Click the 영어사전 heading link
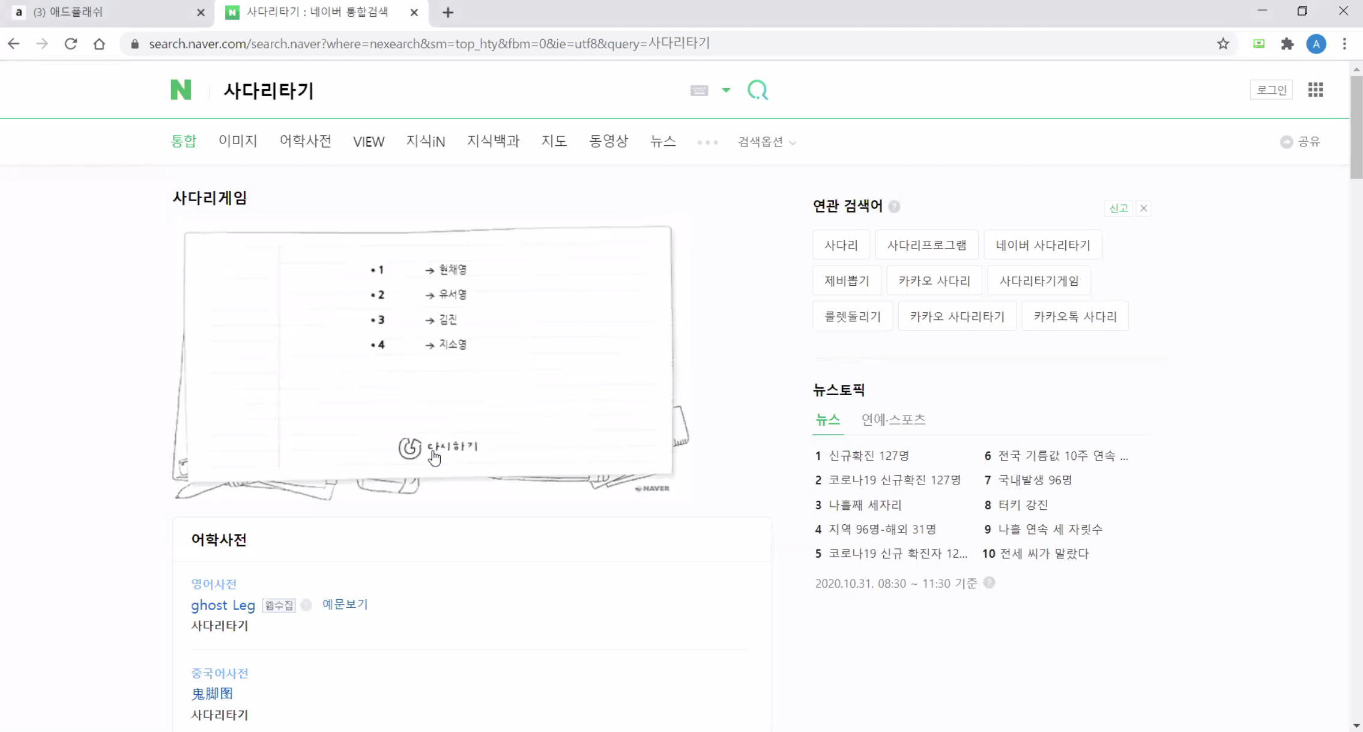The height and width of the screenshot is (732, 1363). point(214,584)
